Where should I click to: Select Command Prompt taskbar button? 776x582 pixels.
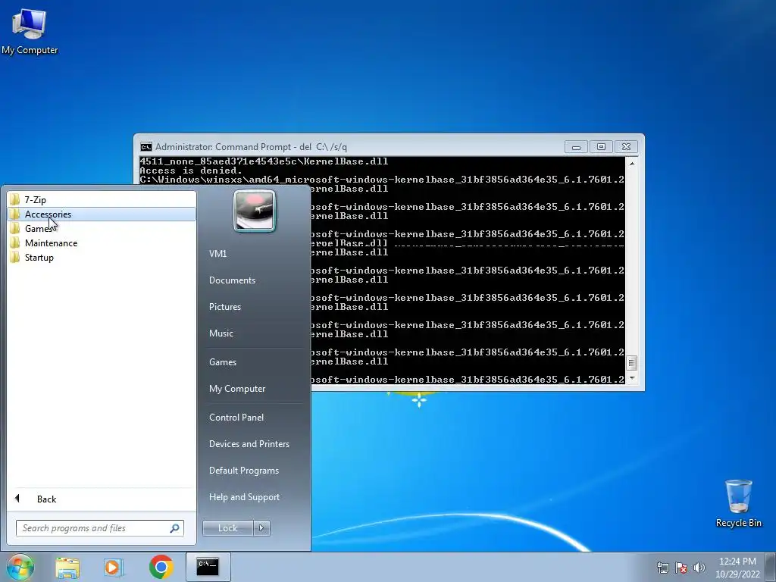[x=208, y=567]
